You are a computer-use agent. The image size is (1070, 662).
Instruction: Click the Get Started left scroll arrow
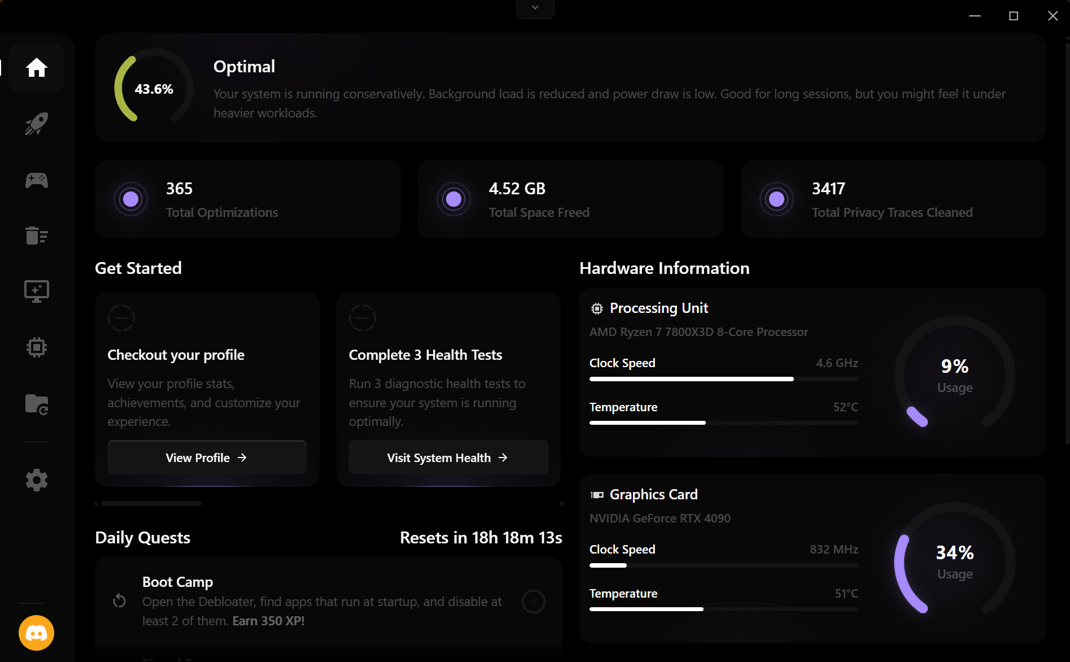point(96,503)
